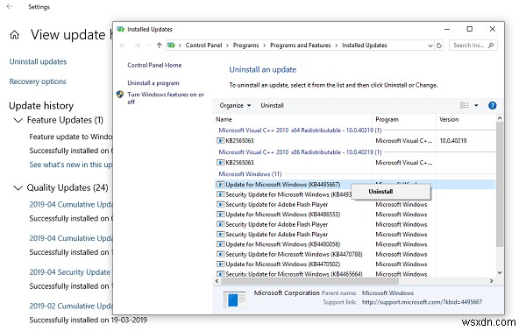Open 2019-04 Security Update link in Settings
Screen dimensions: 526x331
pos(69,272)
